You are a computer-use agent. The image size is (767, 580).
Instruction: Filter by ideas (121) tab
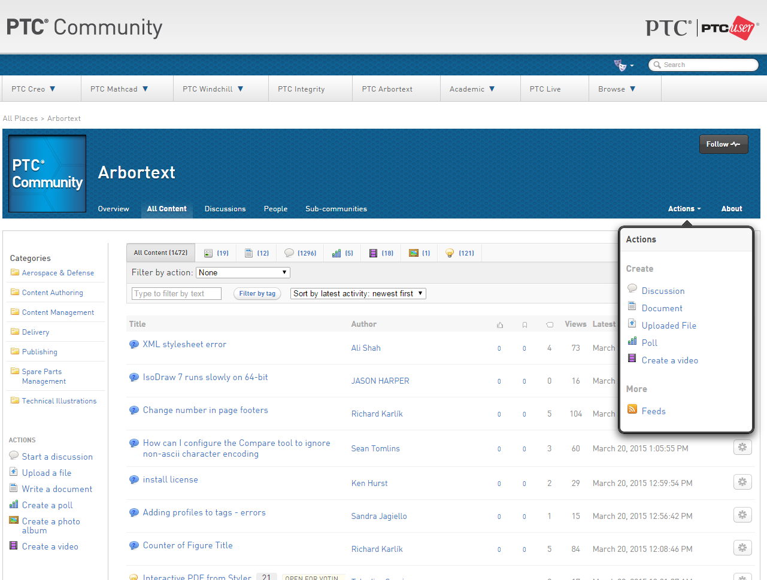click(460, 253)
